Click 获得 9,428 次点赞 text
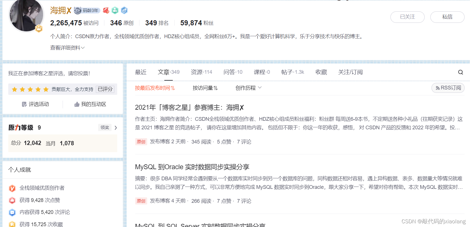This screenshot has width=470, height=227. (x=40, y=200)
